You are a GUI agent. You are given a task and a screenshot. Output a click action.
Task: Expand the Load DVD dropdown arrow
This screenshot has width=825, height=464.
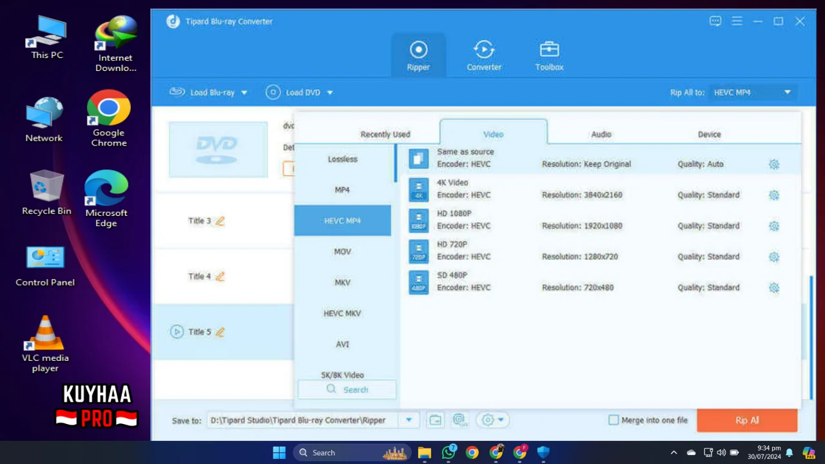point(330,93)
